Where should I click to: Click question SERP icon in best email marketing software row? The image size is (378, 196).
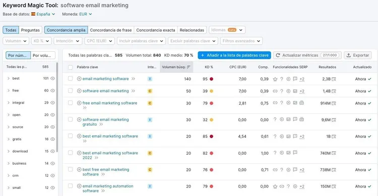click(x=275, y=136)
